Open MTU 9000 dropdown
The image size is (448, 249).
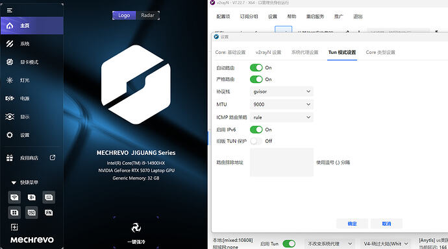click(281, 104)
